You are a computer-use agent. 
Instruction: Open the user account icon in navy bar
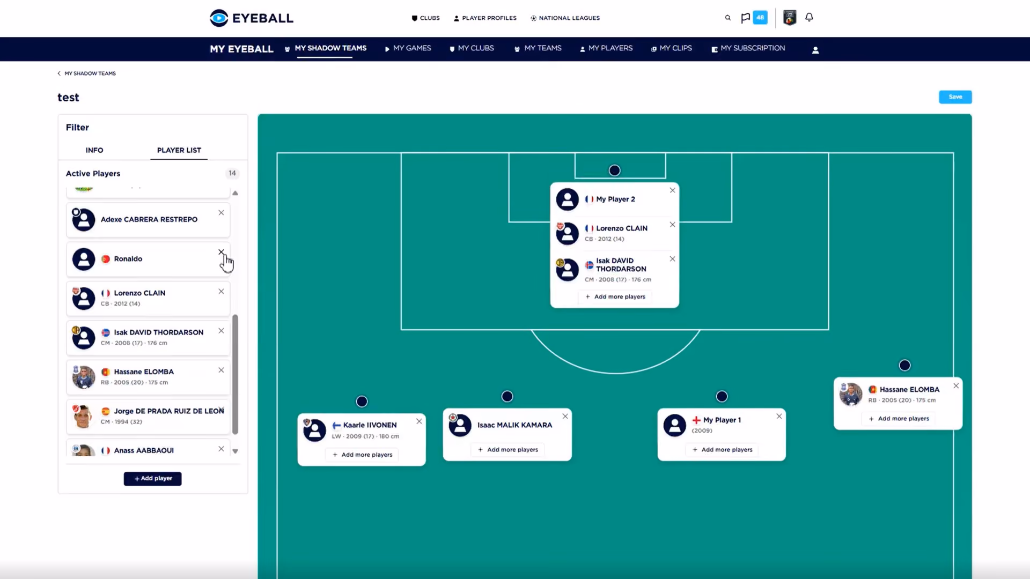pos(815,50)
